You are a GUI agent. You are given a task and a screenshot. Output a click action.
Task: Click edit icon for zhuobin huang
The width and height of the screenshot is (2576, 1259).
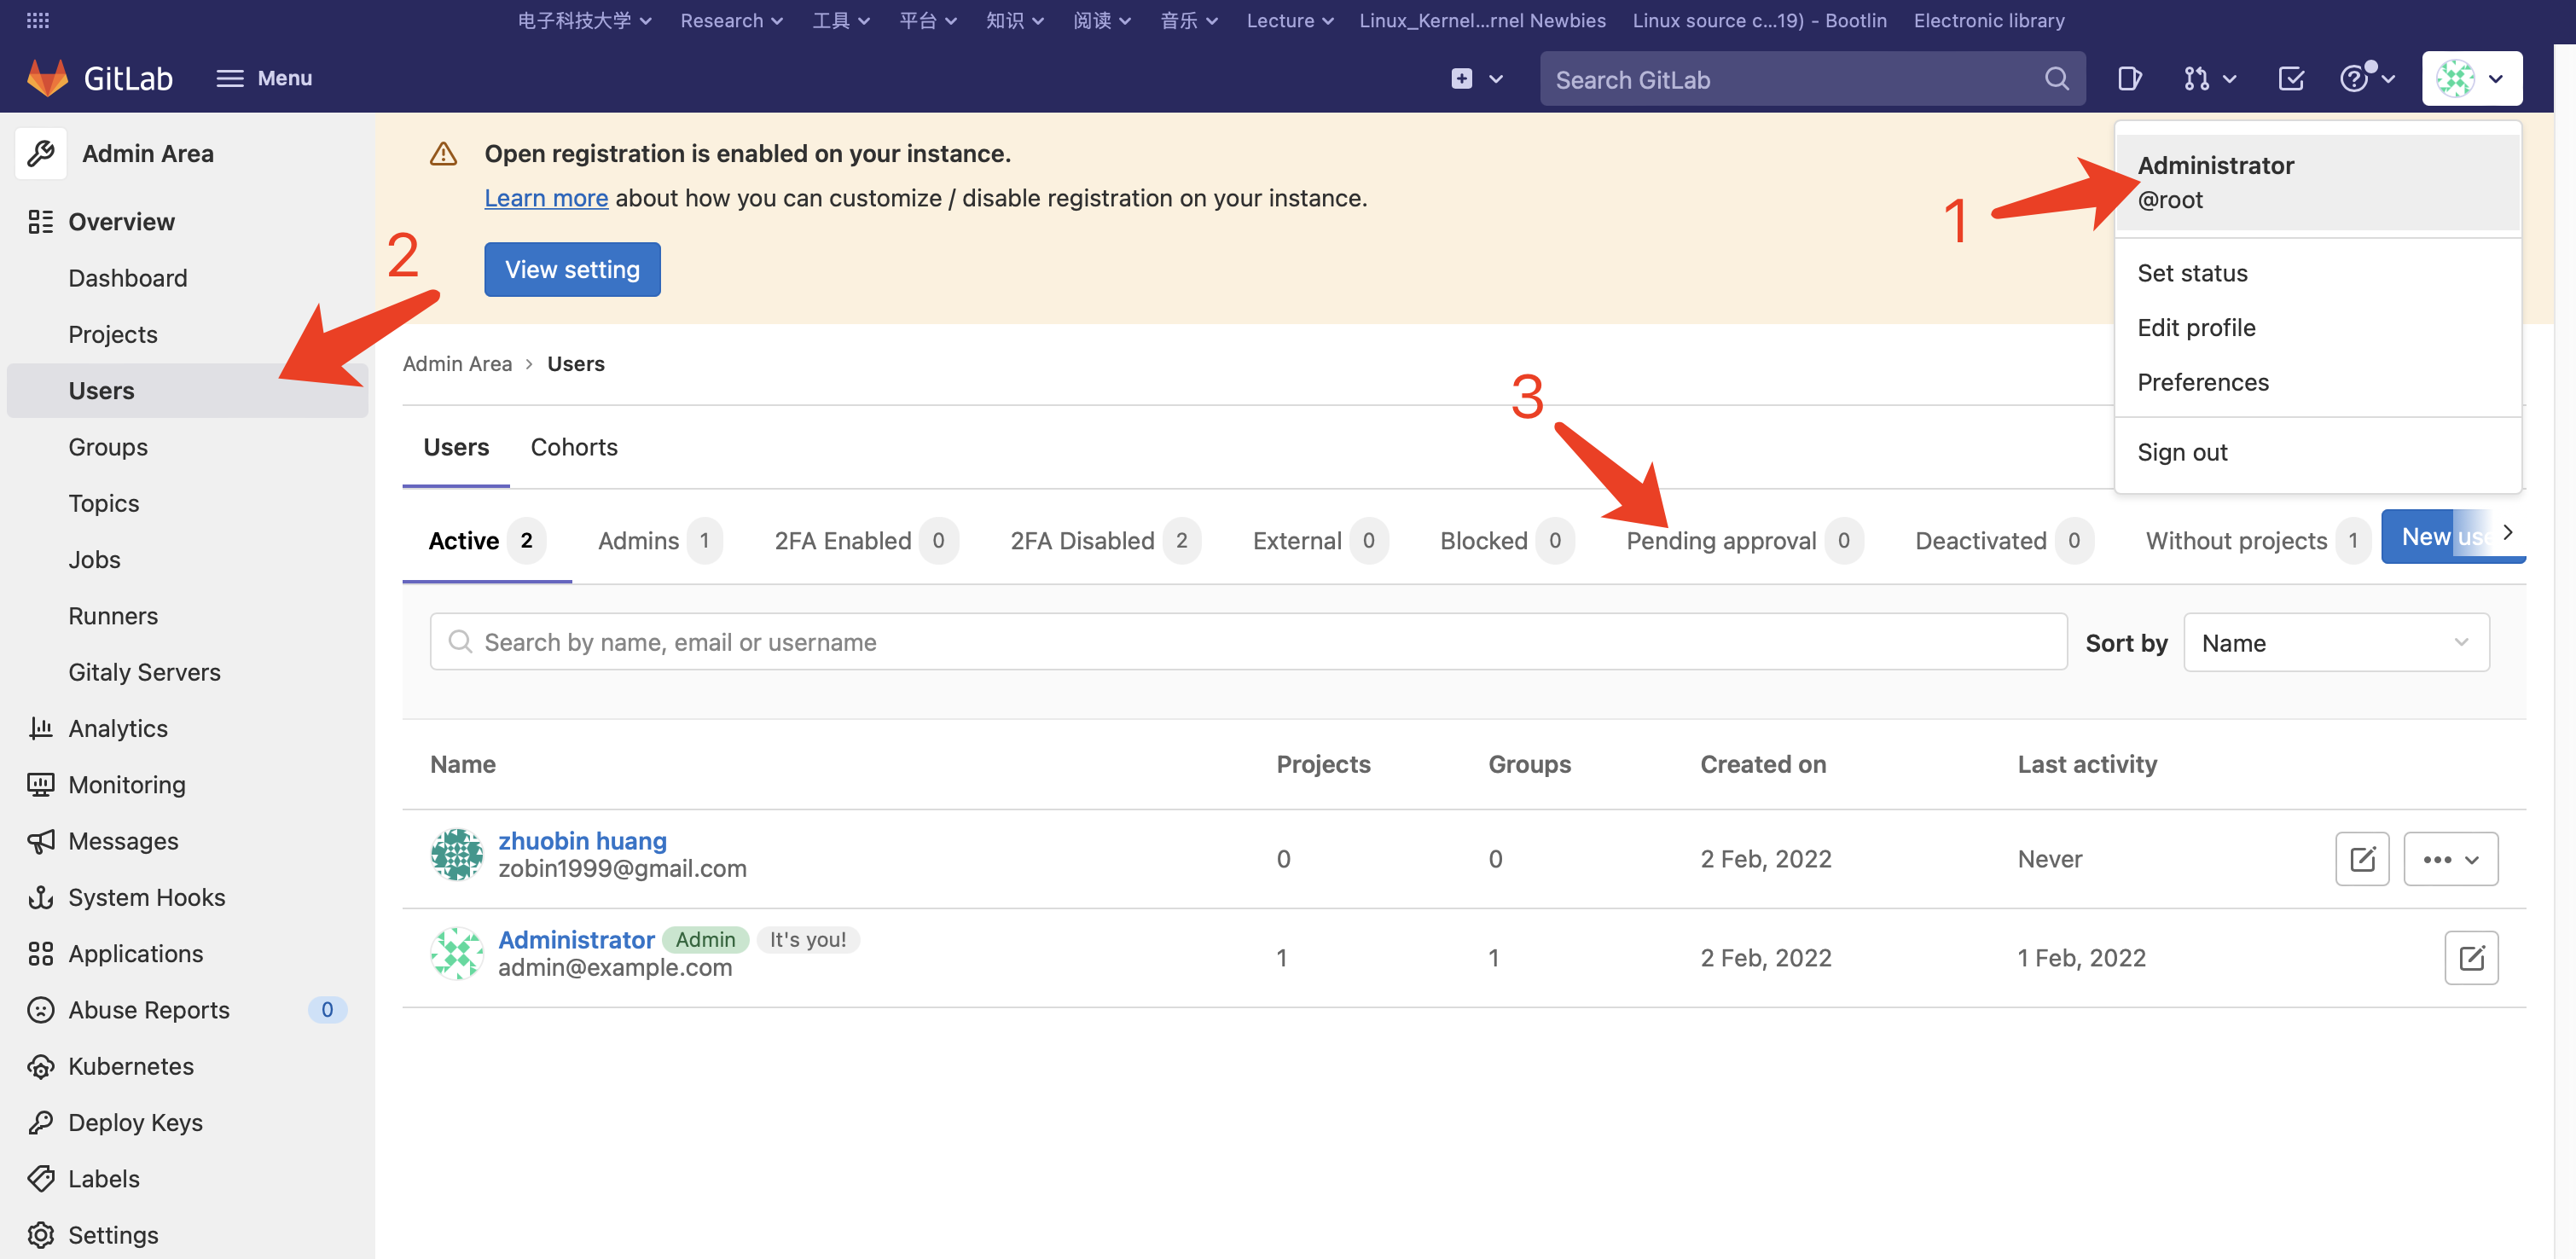pyautogui.click(x=2362, y=859)
